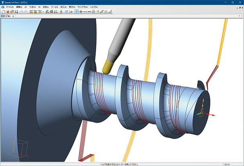Toggle the highlighted blue four-arrow view button
This screenshot has height=166, width=244.
coord(77,12)
